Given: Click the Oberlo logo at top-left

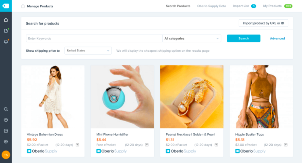Looking at the screenshot, I should (6, 6).
